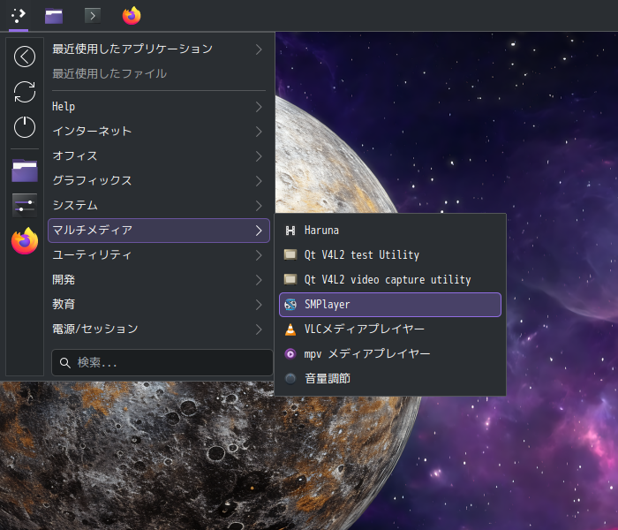Open the 教育 category
The width and height of the screenshot is (618, 530).
(158, 305)
